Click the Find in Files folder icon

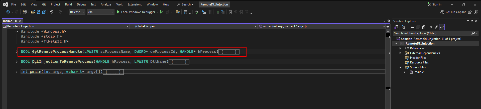pos(178,12)
